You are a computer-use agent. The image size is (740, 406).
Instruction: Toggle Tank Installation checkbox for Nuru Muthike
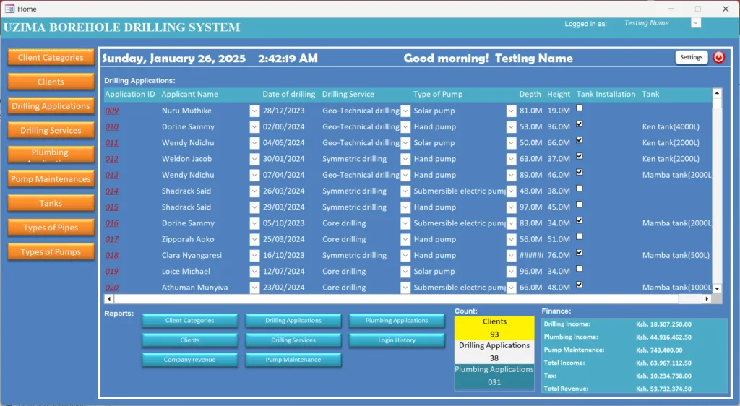(580, 108)
